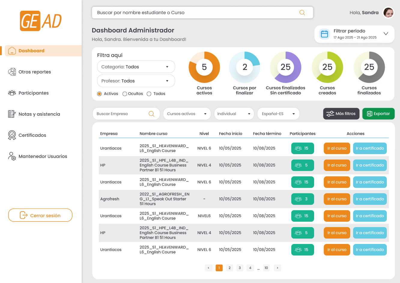Click the calendar icon in Filtrar período
Screen dimensions: 400x283
click(325, 34)
